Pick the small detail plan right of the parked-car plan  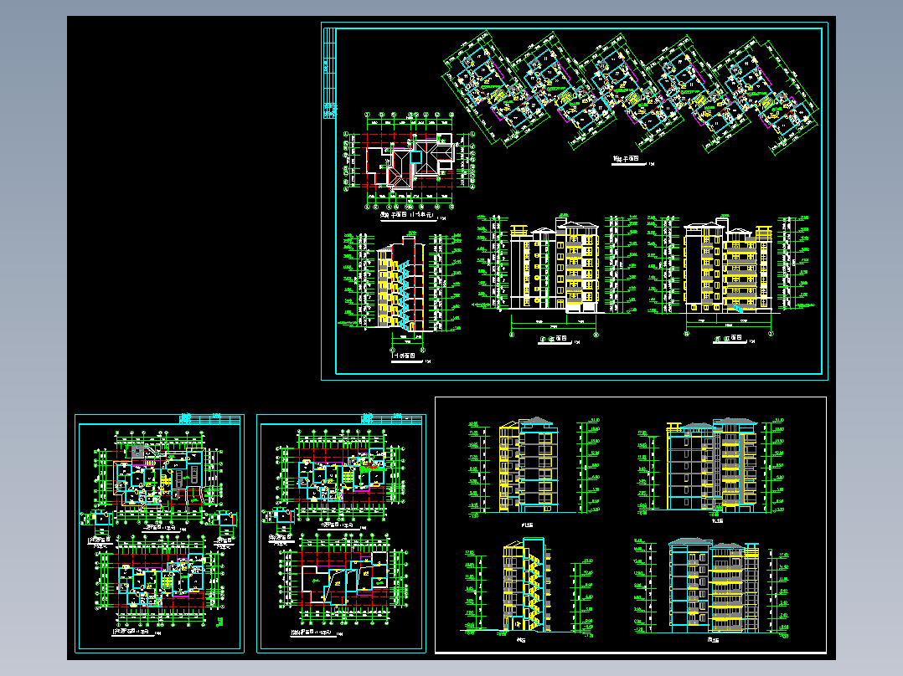225,519
